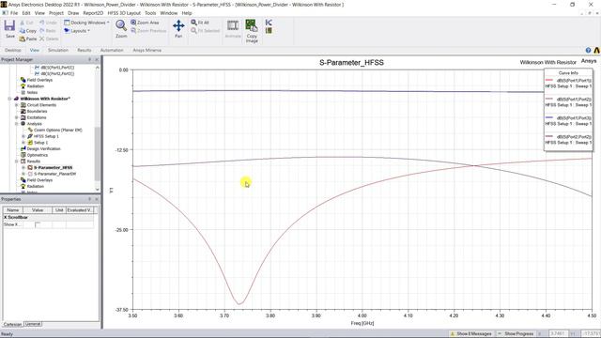Click the Ansys logo icon at ribbon right
601x338 pixels.
point(597,50)
